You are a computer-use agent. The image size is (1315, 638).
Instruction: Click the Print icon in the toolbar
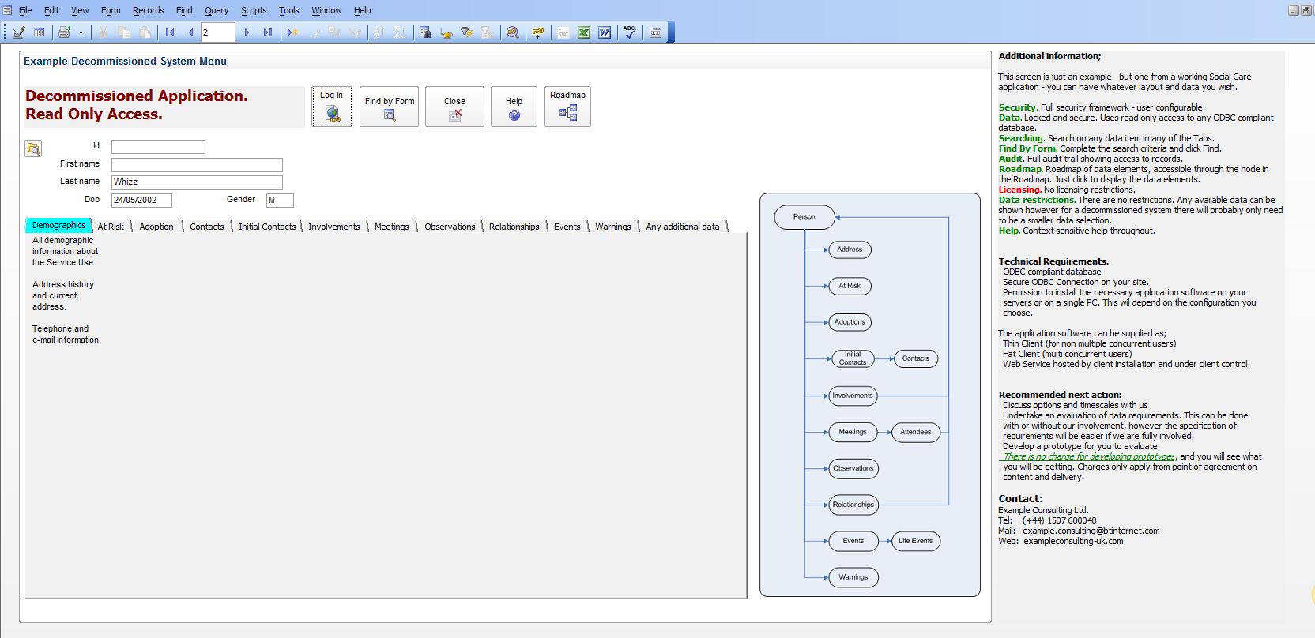point(64,32)
